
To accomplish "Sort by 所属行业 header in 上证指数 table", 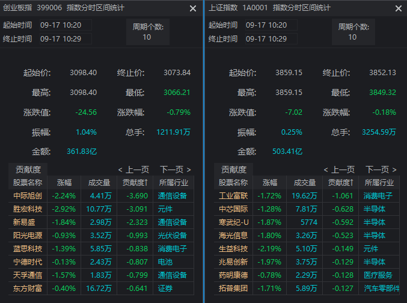I will tap(379, 183).
